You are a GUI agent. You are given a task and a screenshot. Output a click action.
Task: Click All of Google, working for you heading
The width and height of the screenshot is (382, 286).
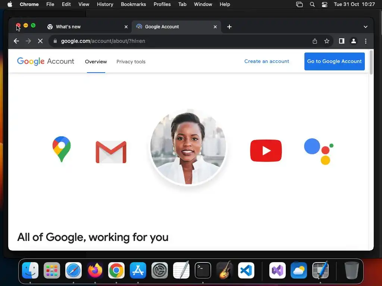(x=93, y=237)
